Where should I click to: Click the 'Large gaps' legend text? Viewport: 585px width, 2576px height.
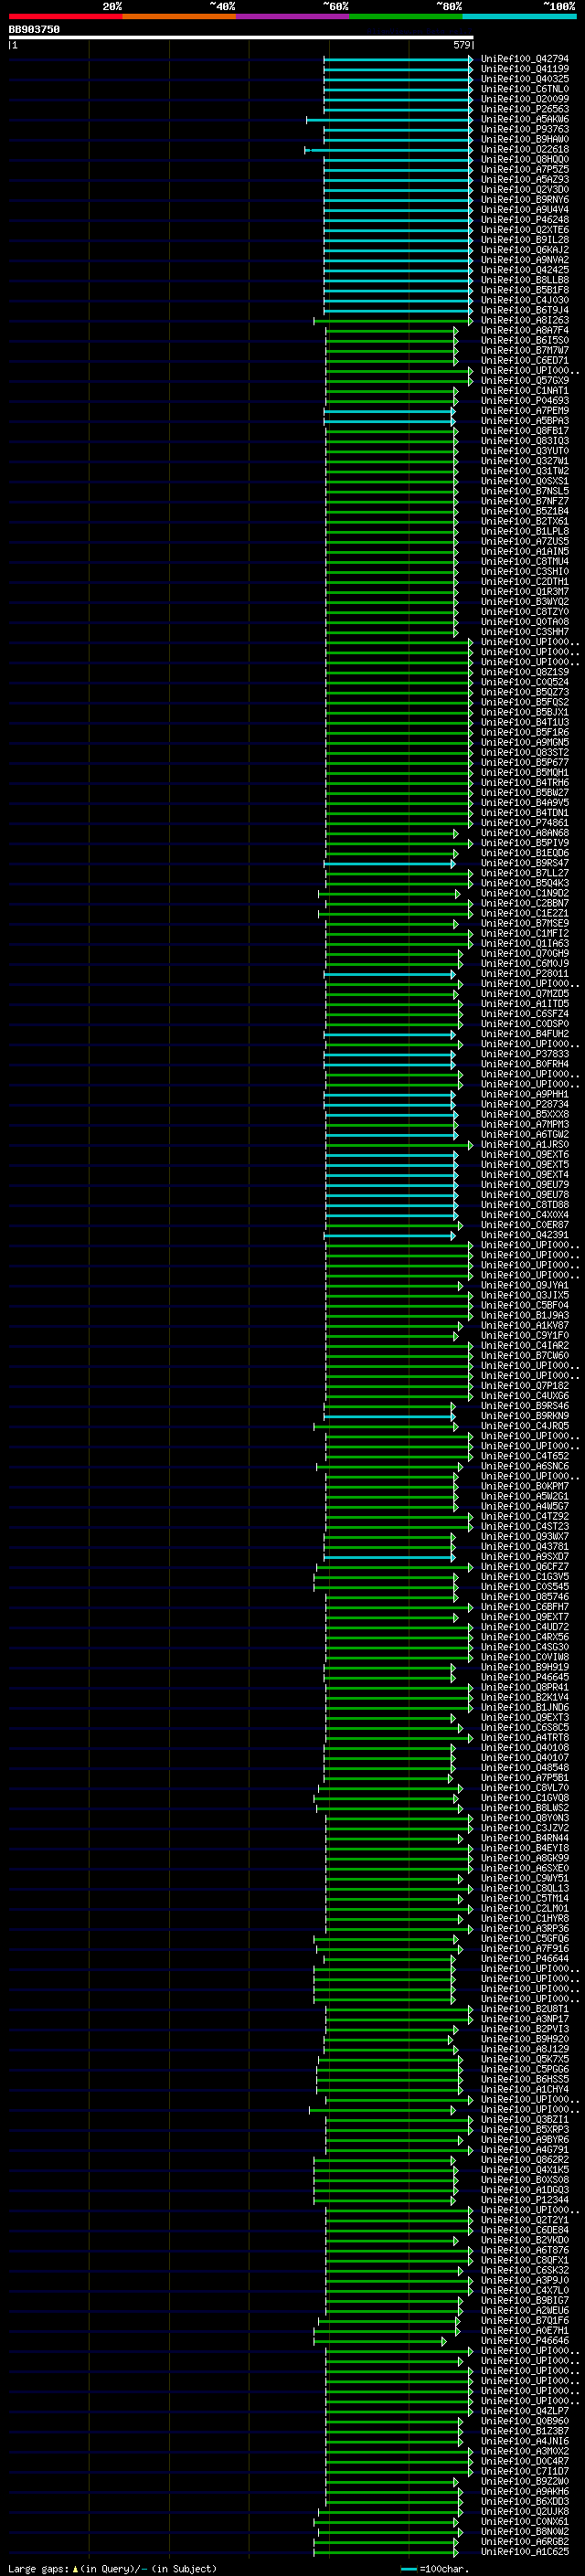pyautogui.click(x=39, y=2568)
